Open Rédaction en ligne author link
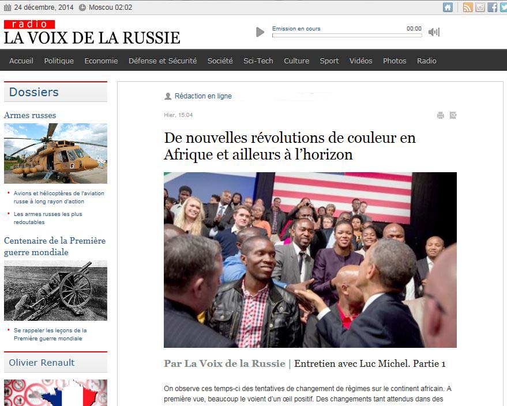 coord(203,96)
